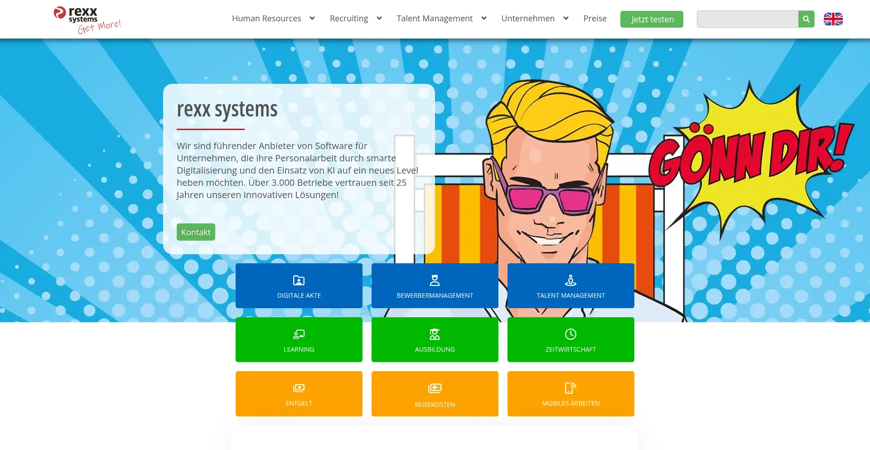Expand the Talent Management dropdown arrow

pos(484,19)
